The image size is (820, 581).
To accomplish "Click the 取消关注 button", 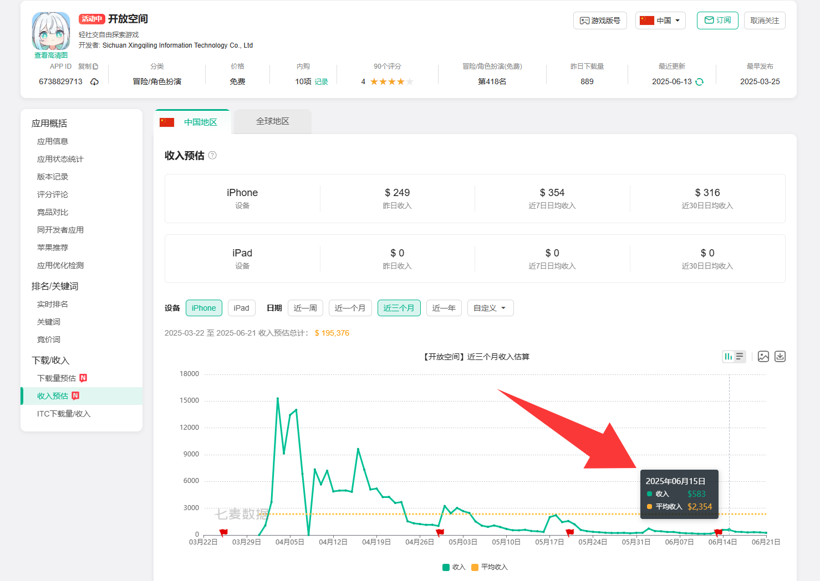I will point(765,20).
